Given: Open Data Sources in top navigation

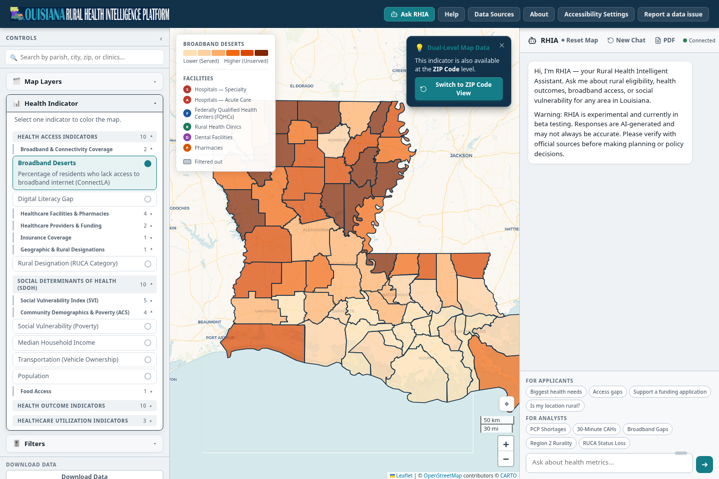Looking at the screenshot, I should tap(494, 14).
